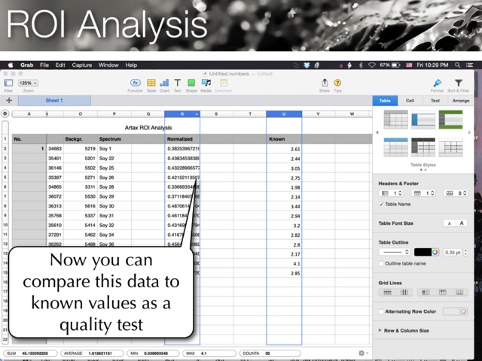
Task: Add a new sheet with plus button
Action: (x=8, y=100)
